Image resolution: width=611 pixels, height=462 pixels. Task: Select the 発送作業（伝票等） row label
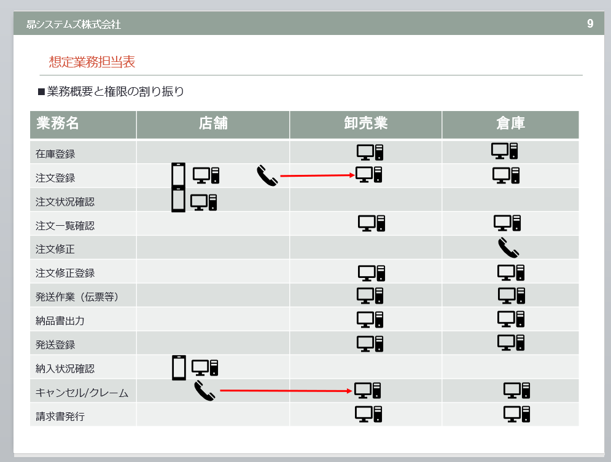tap(77, 297)
